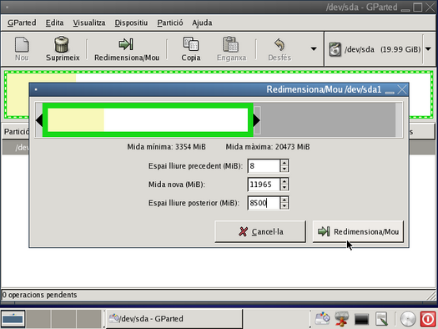438x329 pixels.
Task: Decrease Espai lliure precedent with the down arrow
Action: coord(284,170)
